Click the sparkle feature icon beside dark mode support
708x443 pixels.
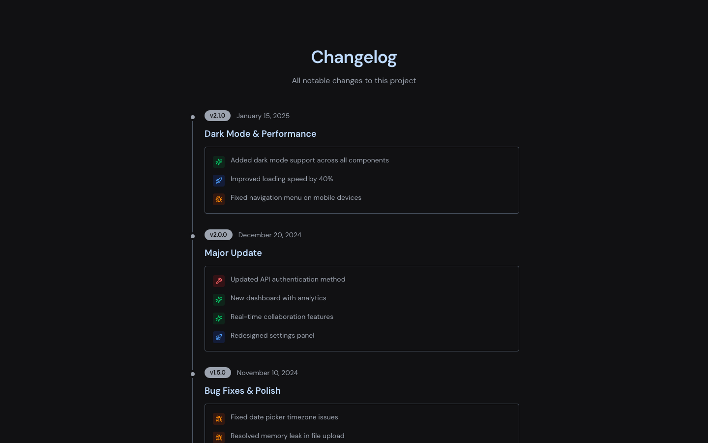219,161
